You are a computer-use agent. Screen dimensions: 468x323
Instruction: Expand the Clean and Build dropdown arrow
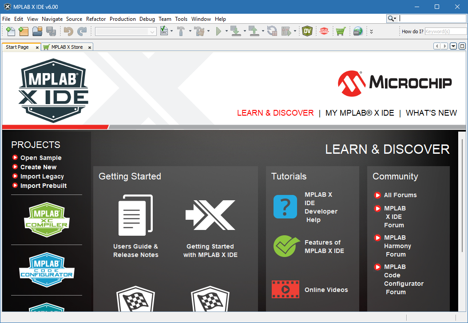(208, 31)
